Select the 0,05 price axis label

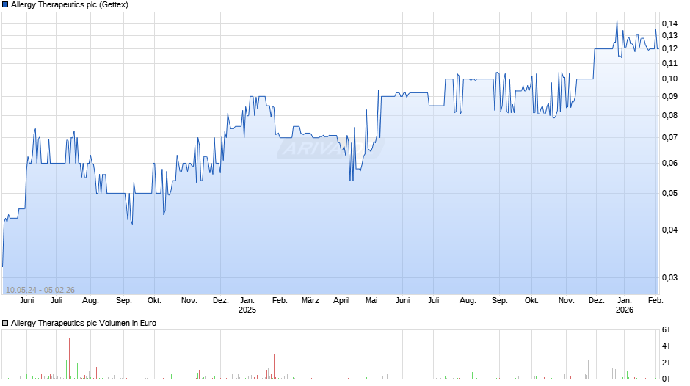(x=669, y=193)
